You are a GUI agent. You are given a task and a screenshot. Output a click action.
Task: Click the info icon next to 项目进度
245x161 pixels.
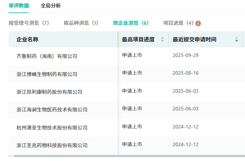click(198, 23)
